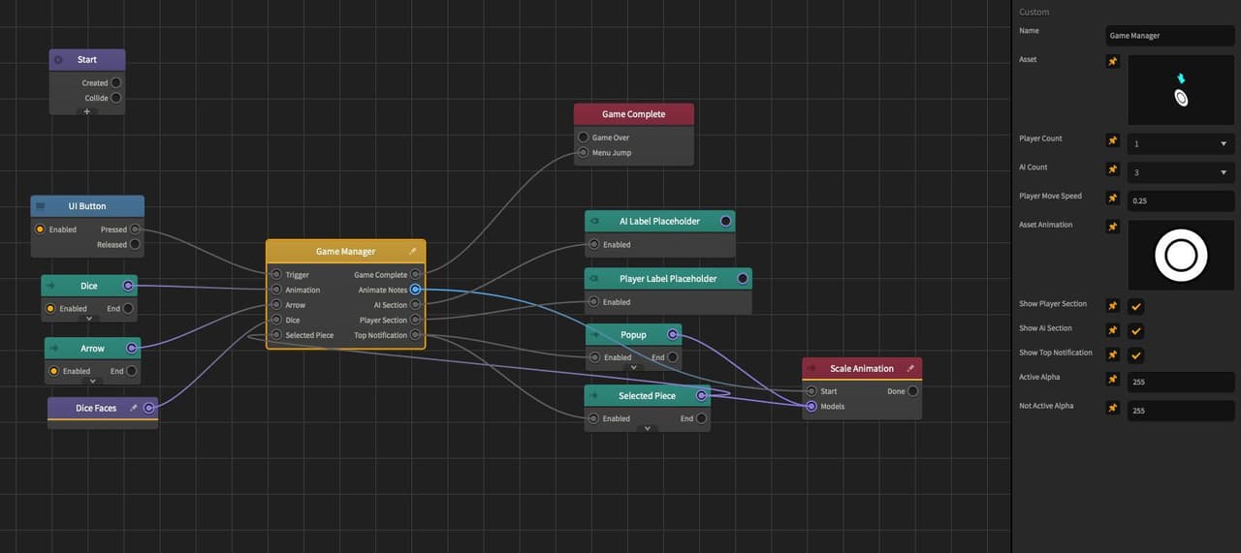The height and width of the screenshot is (553, 1241).
Task: Click the pin icon on Game Manager node header
Action: [412, 252]
